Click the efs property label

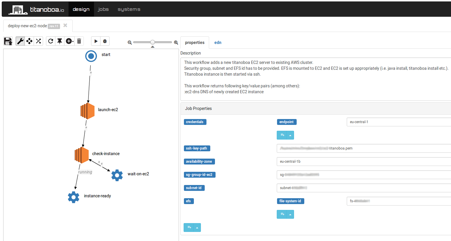(x=189, y=201)
